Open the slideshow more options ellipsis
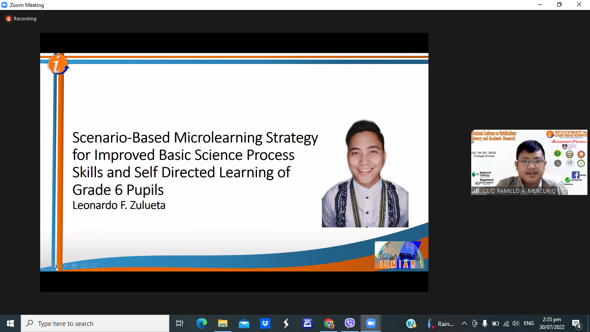The width and height of the screenshot is (590, 332). pos(94,267)
